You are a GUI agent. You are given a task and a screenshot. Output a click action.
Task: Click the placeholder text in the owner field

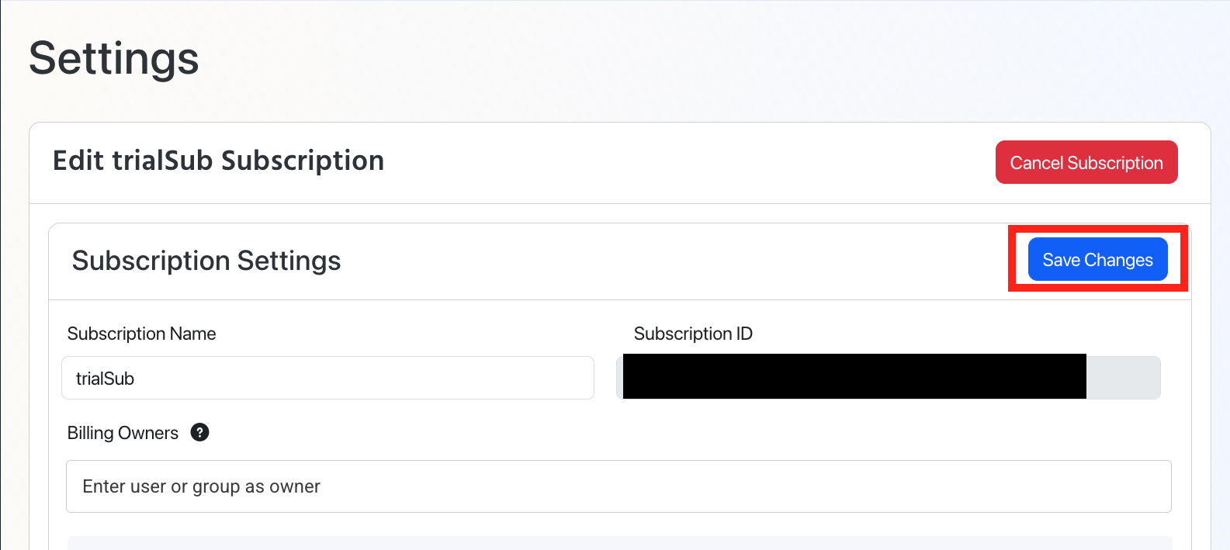(x=200, y=486)
